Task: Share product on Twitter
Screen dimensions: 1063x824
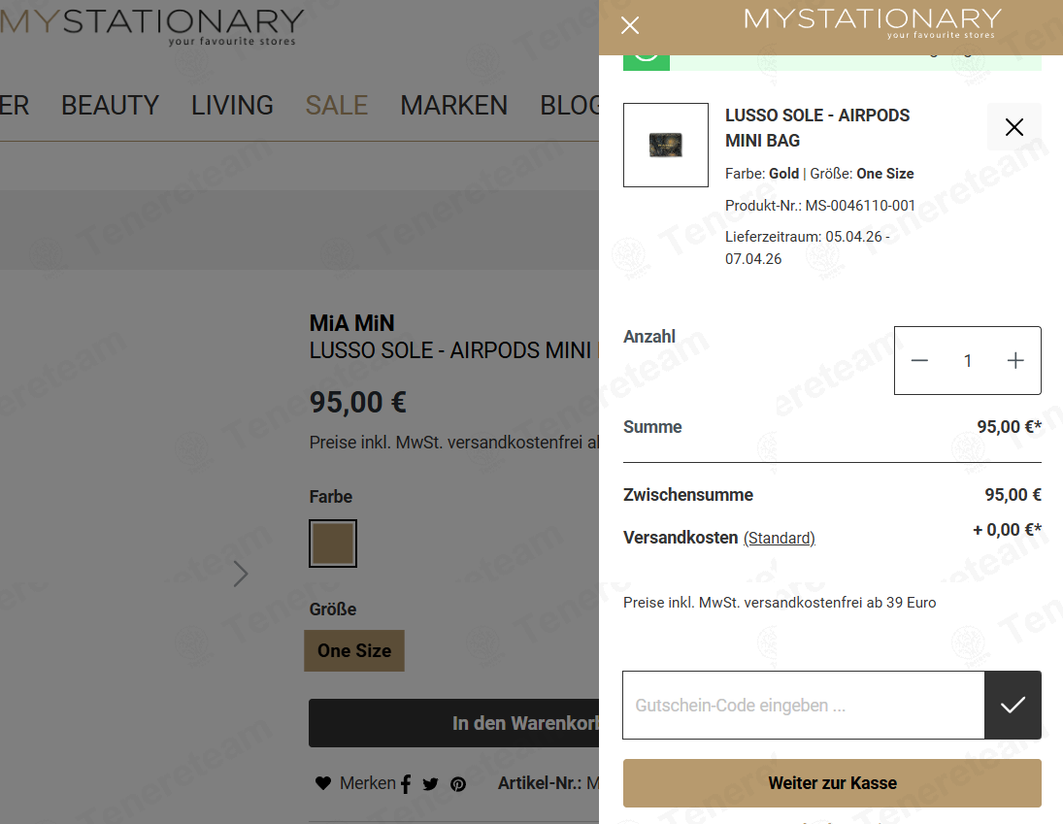Action: (x=430, y=784)
